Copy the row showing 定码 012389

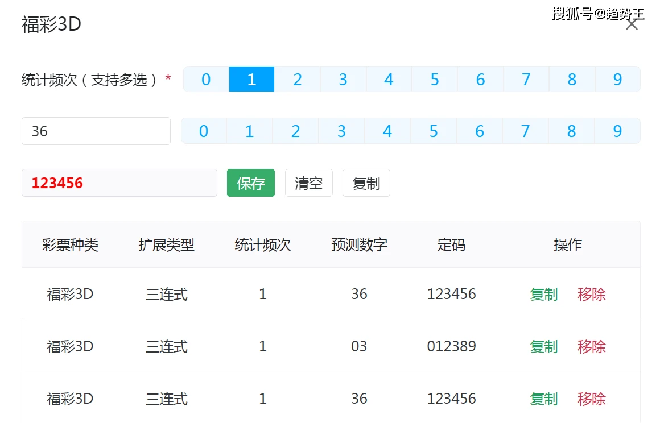point(543,346)
